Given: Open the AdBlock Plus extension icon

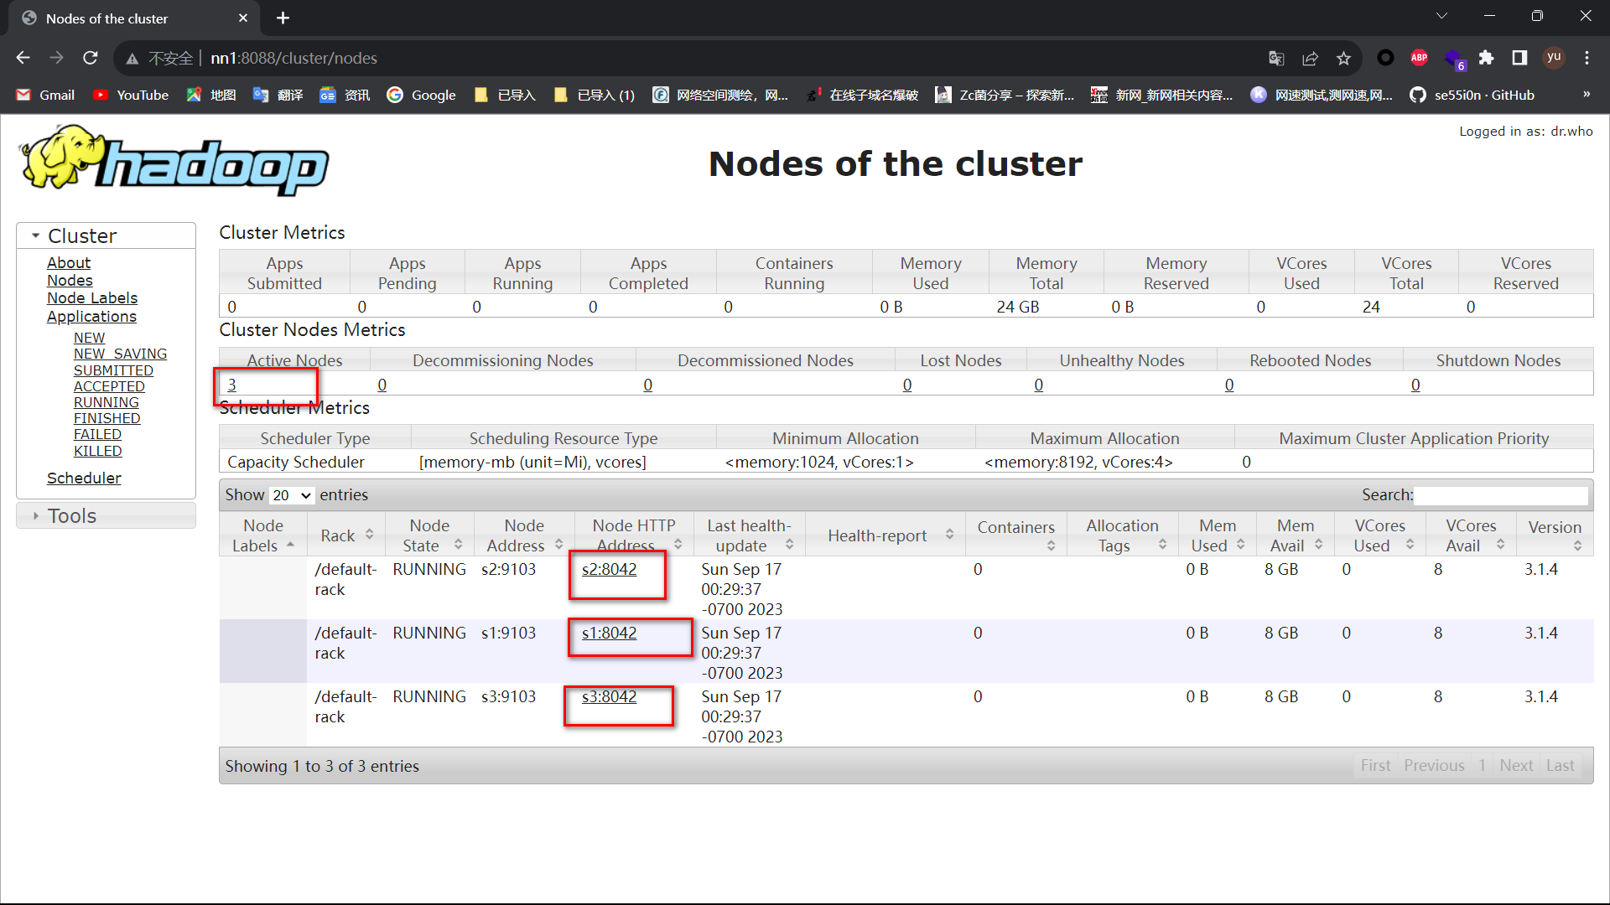Looking at the screenshot, I should pyautogui.click(x=1419, y=58).
